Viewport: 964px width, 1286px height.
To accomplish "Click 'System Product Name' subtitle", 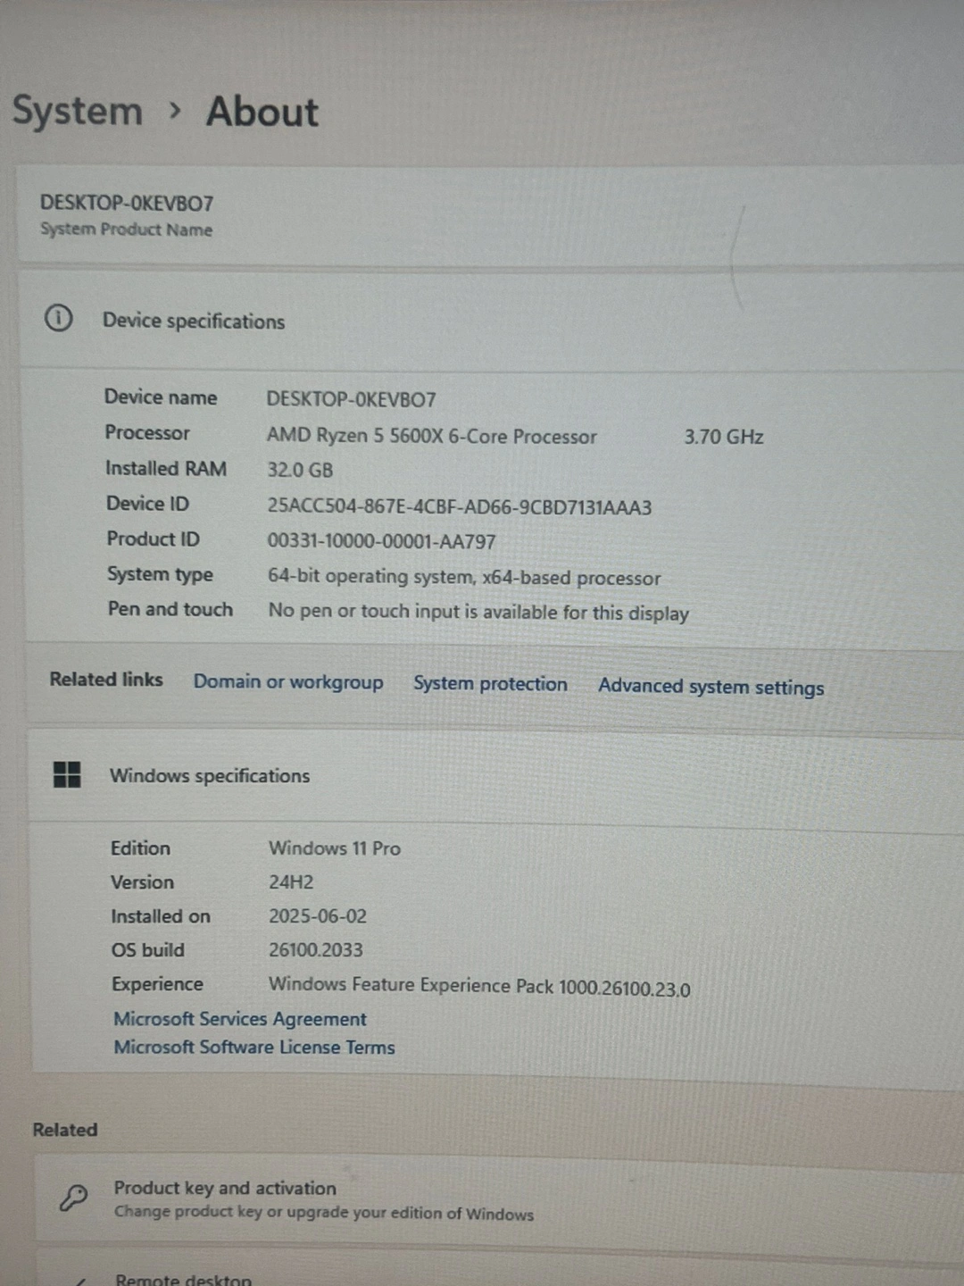I will tap(126, 230).
